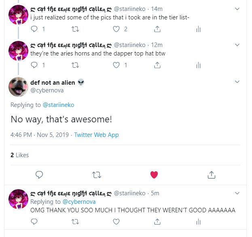View analytics for the 12m aries horns tweet
This screenshot has height=237, width=252.
coord(199,65)
